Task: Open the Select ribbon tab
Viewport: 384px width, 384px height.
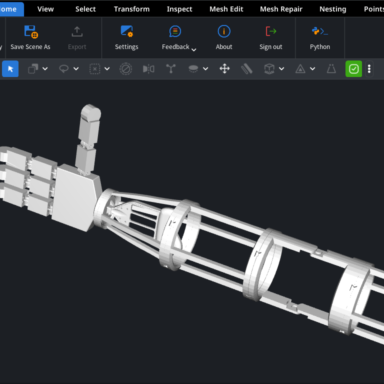Action: 85,9
